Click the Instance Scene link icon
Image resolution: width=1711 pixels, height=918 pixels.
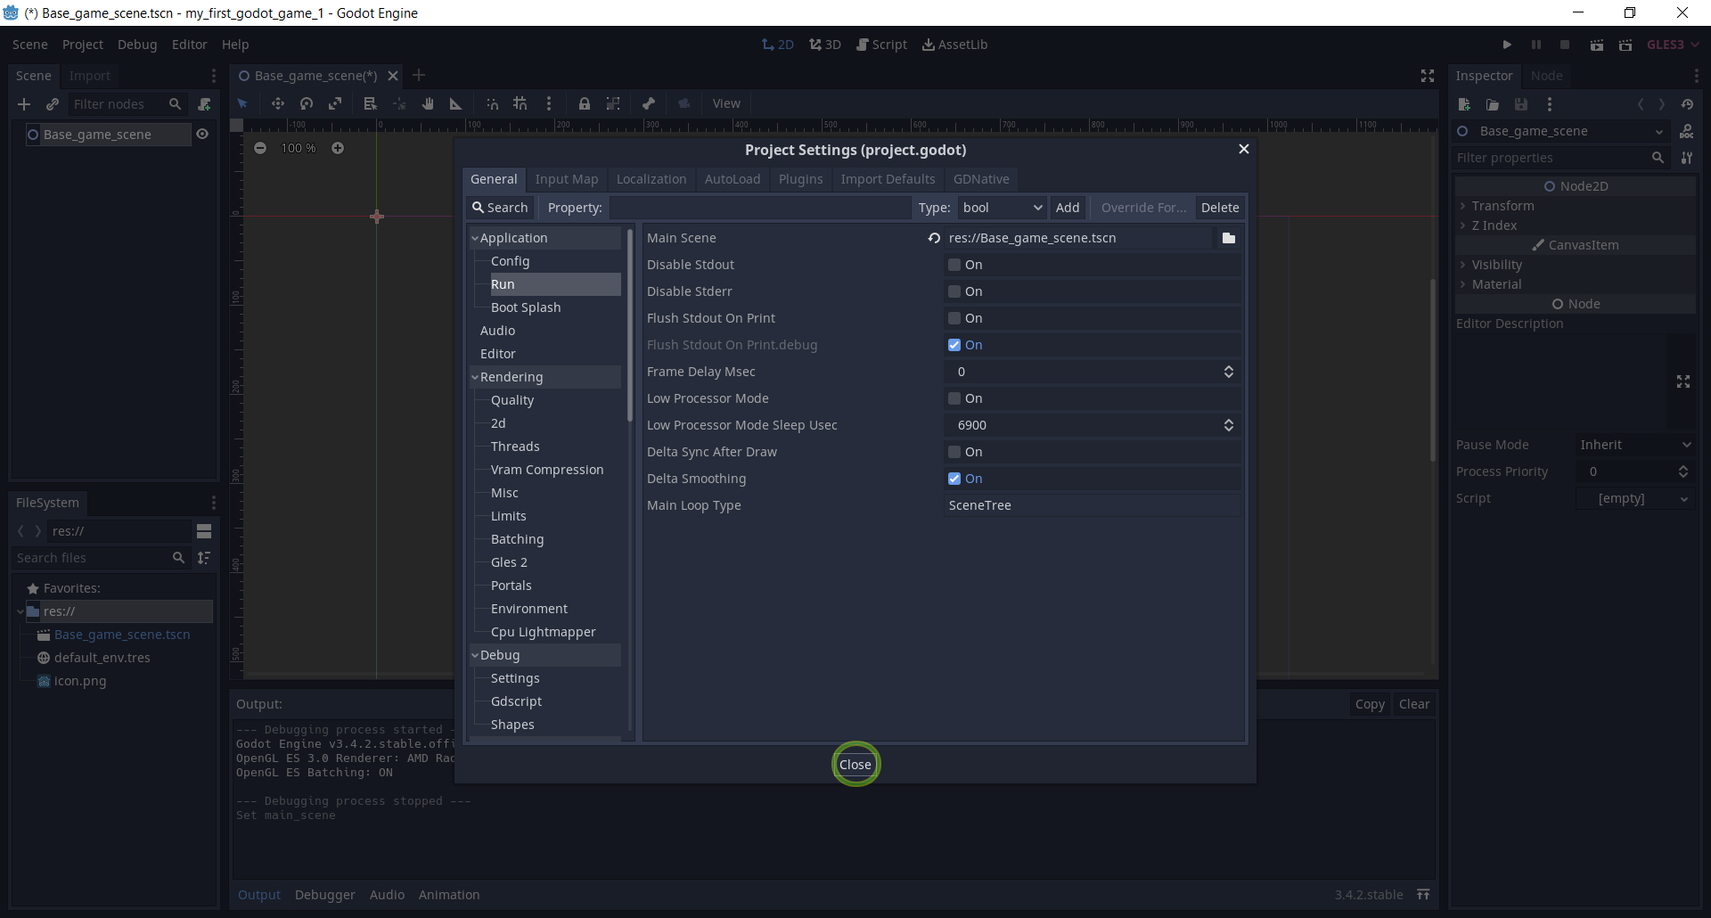[x=53, y=104]
